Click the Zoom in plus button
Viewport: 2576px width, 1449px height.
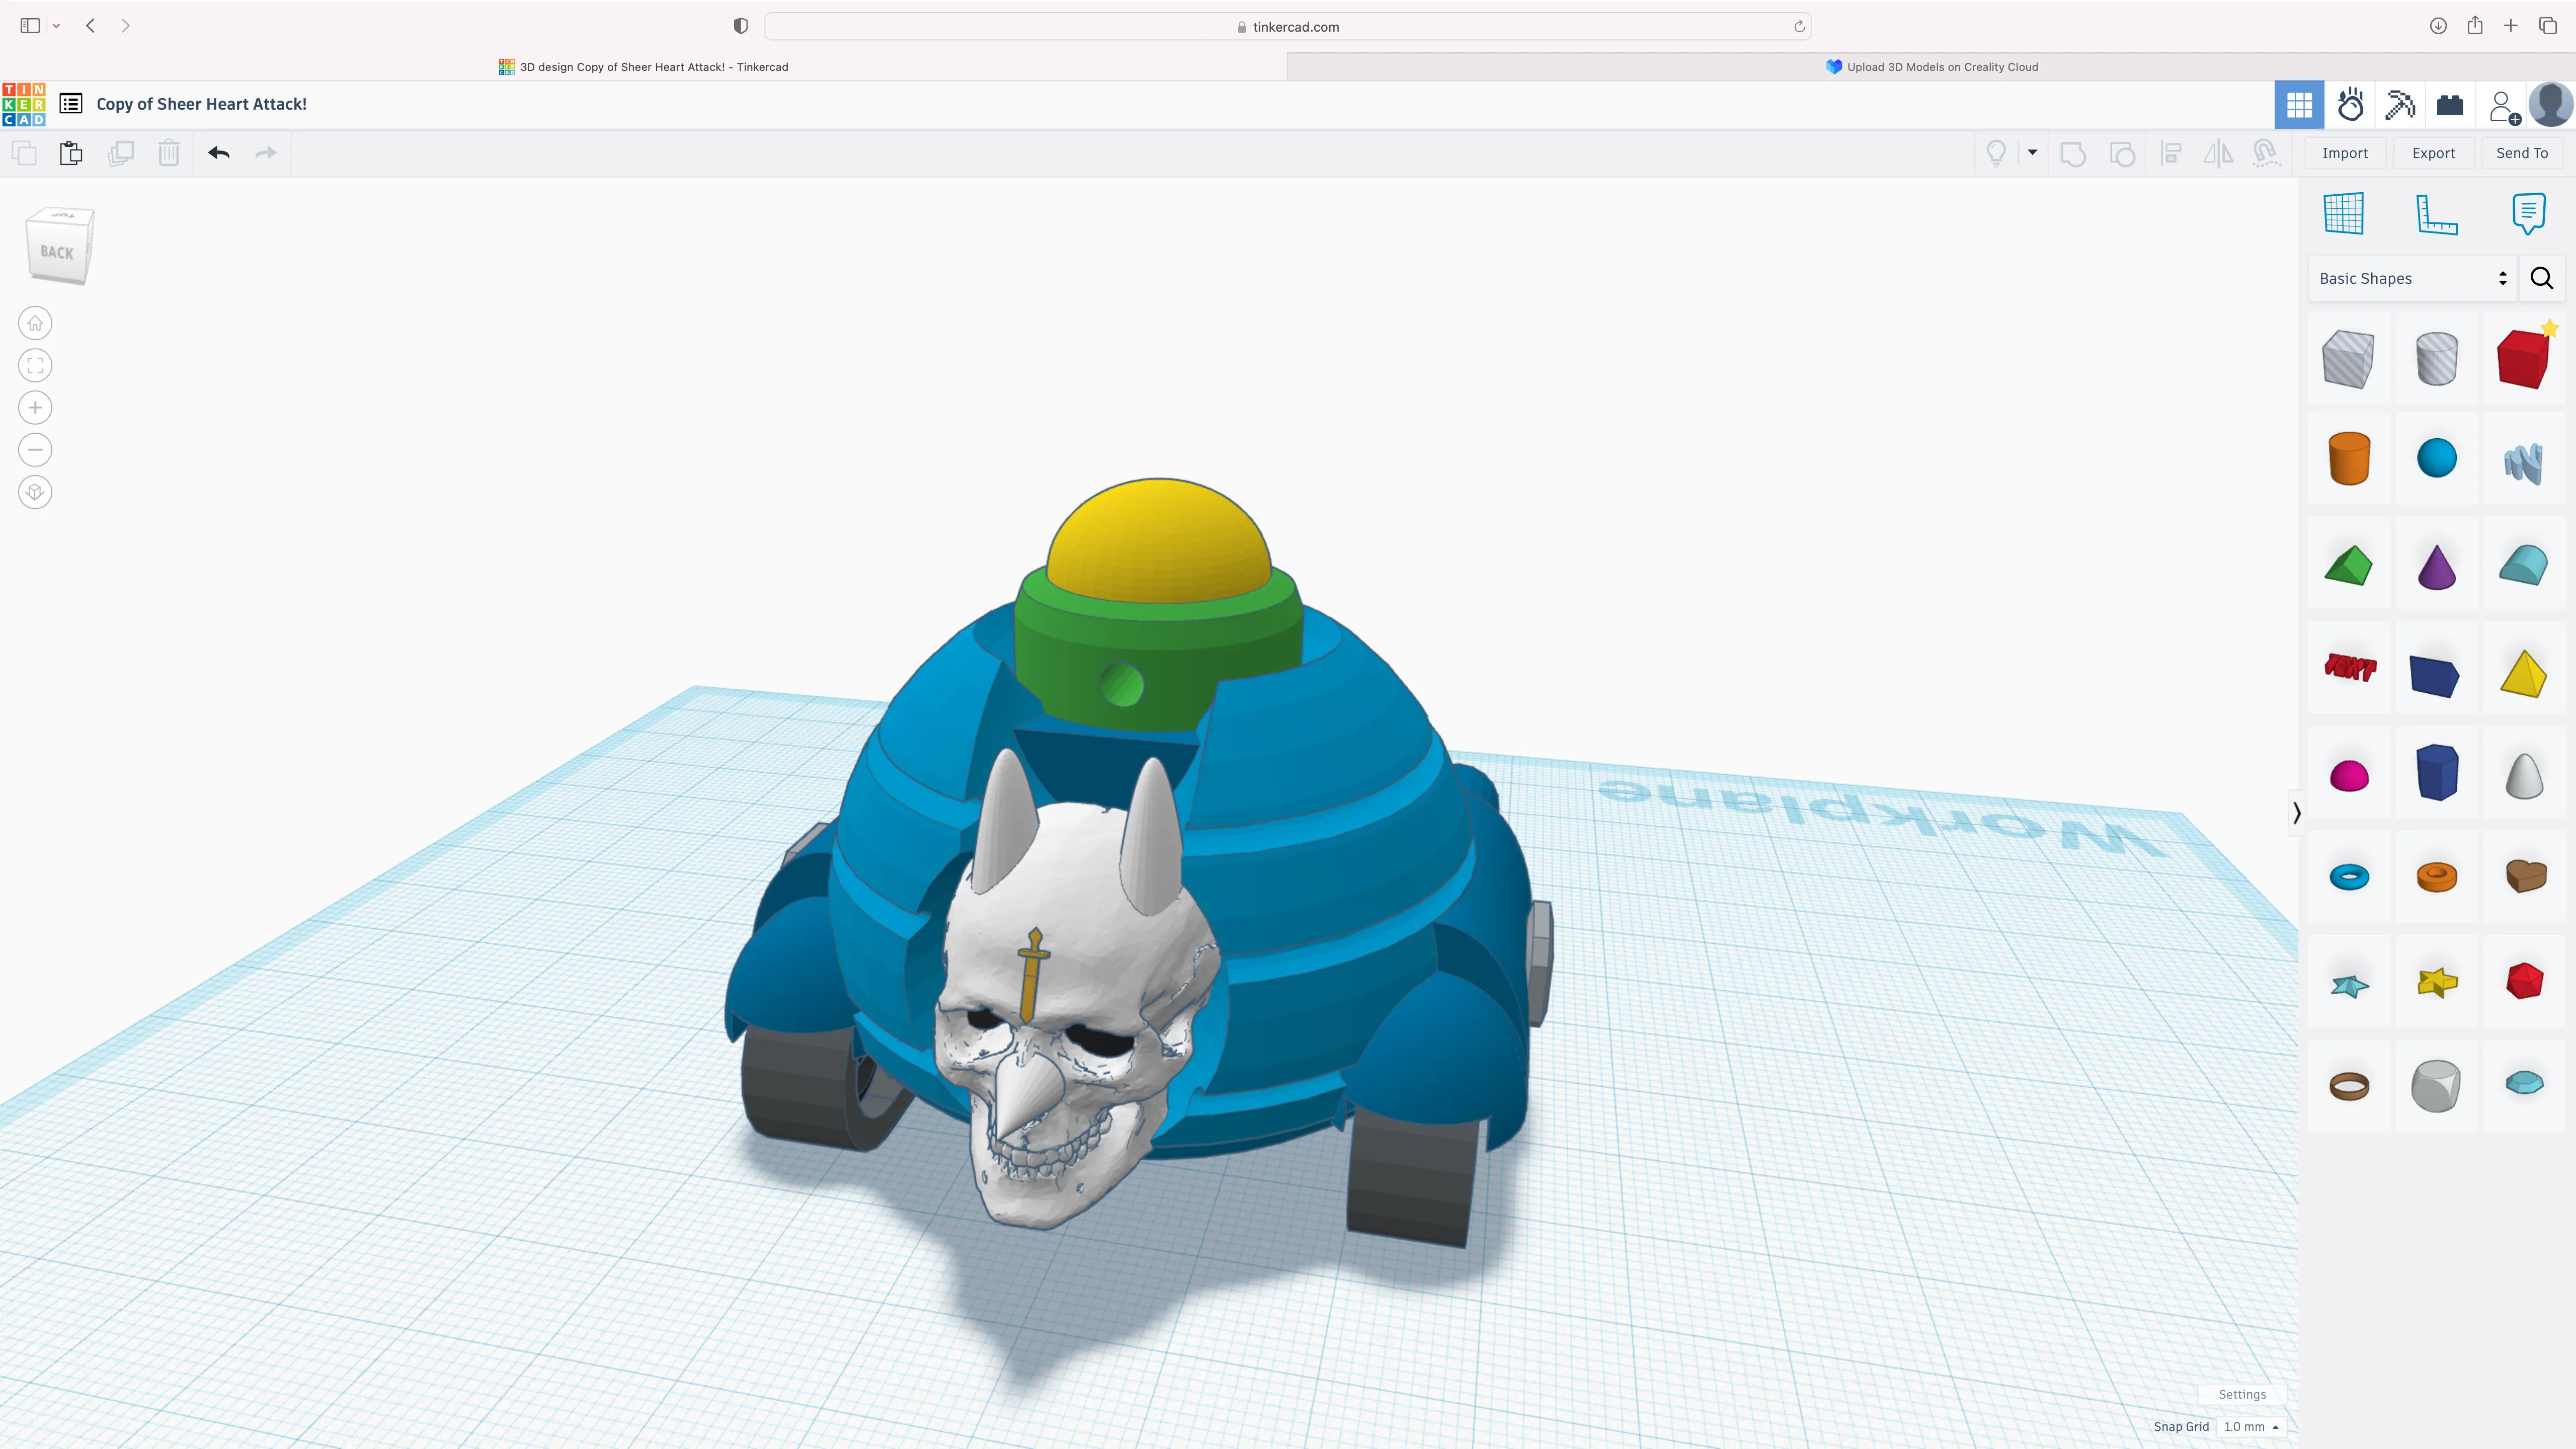[35, 407]
